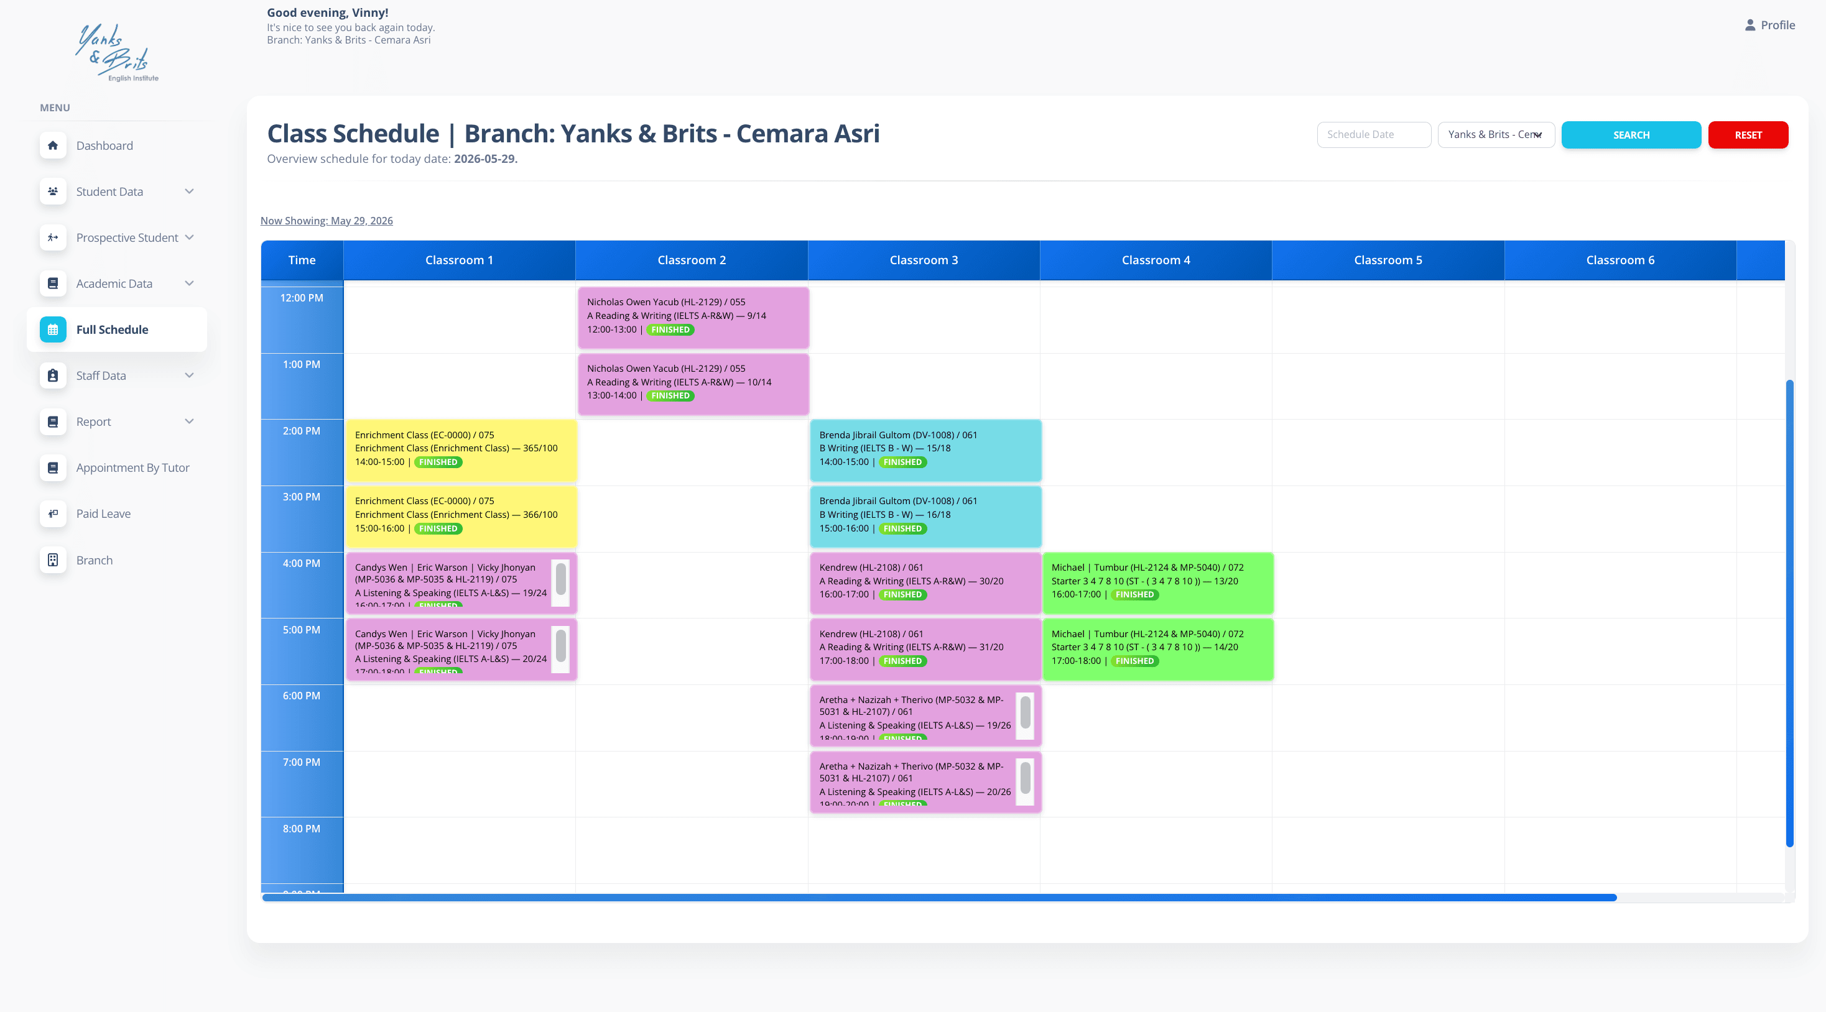Image resolution: width=1826 pixels, height=1012 pixels.
Task: Click the Now Showing: May 29, 2026 link
Action: pyautogui.click(x=326, y=221)
